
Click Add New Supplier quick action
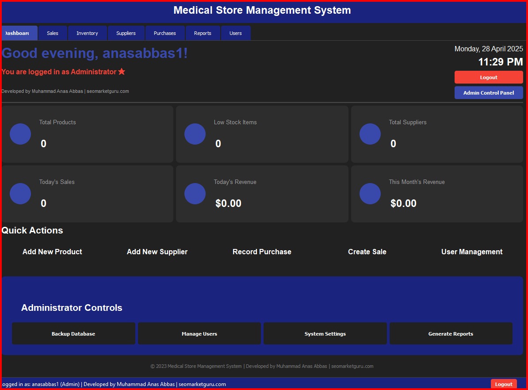tap(157, 252)
